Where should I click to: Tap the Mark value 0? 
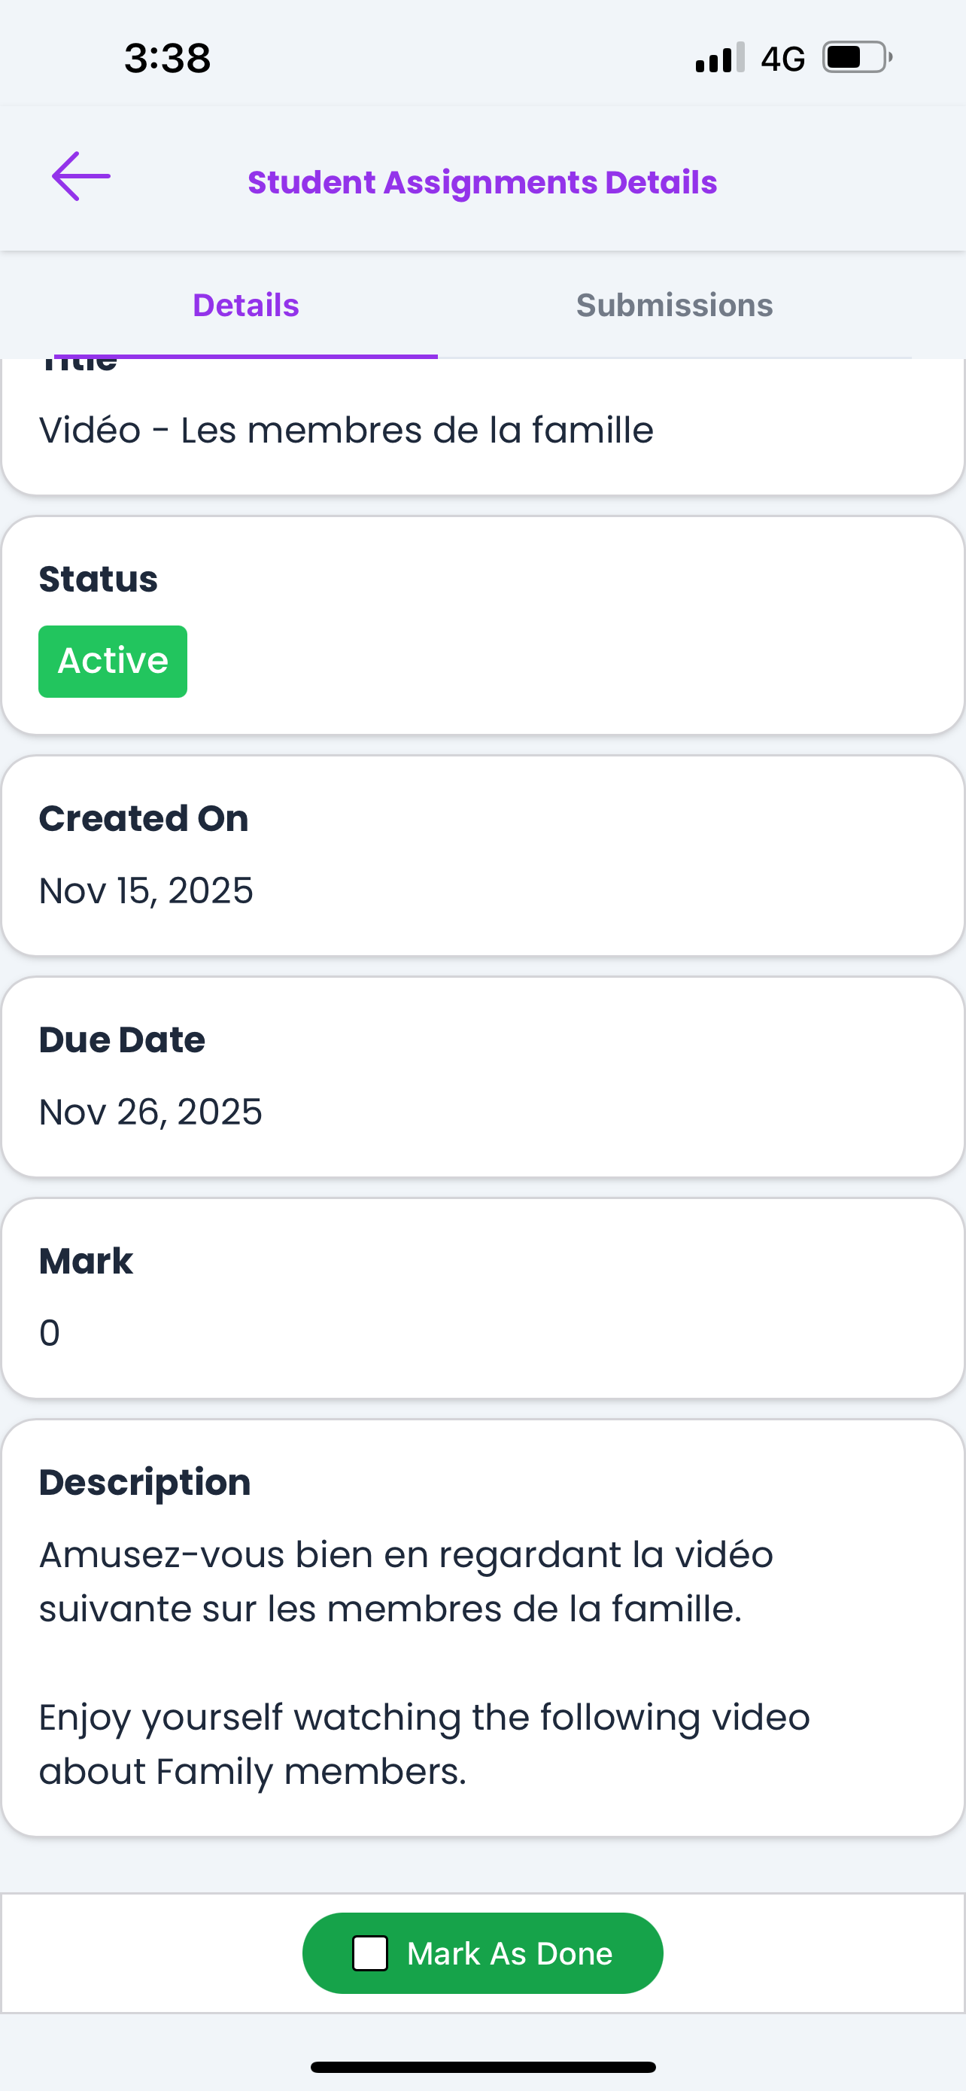coord(50,1333)
